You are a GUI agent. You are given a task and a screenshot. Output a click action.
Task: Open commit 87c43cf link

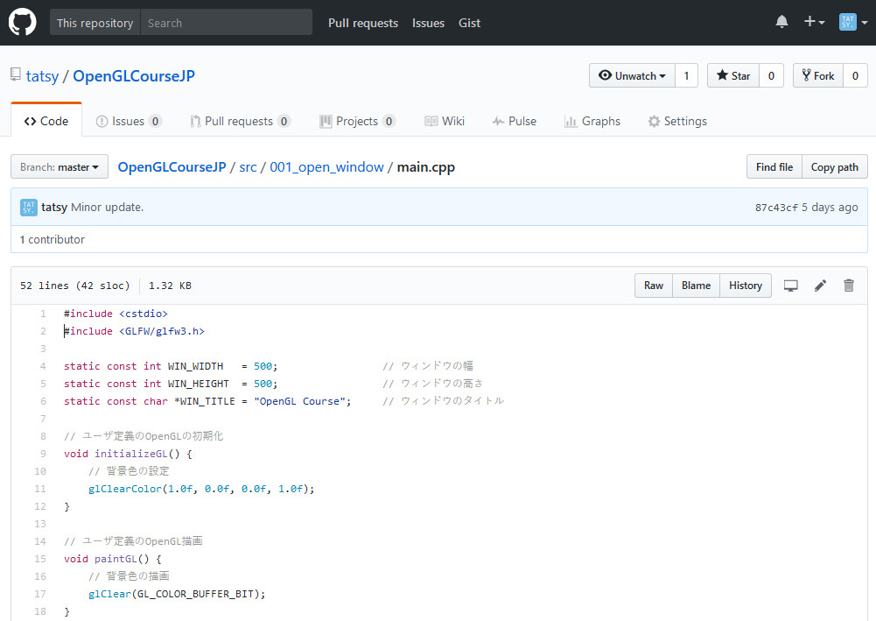(x=776, y=208)
